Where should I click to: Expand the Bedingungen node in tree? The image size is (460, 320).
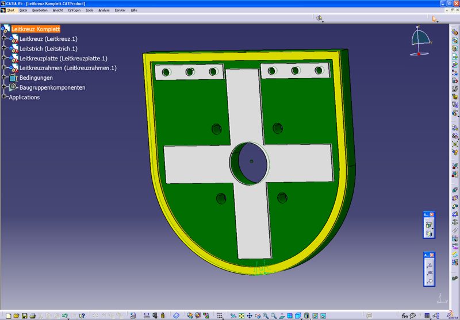[x=3, y=78]
